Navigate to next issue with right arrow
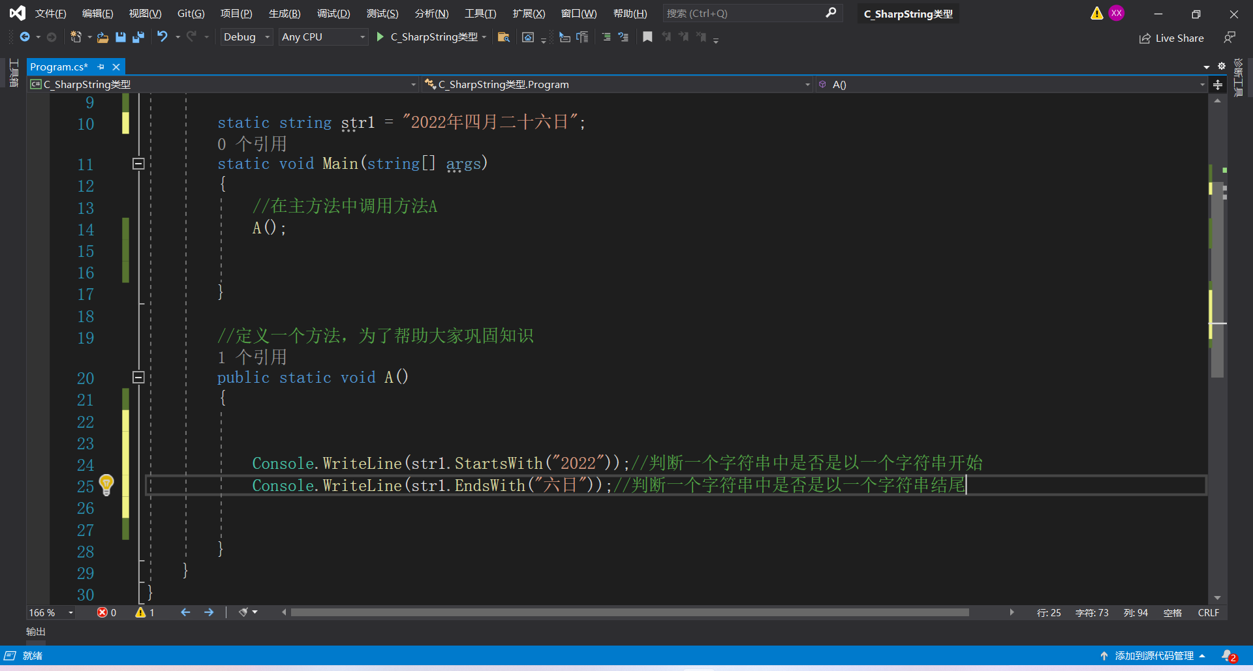Viewport: 1253px width, 671px height. pos(209,613)
